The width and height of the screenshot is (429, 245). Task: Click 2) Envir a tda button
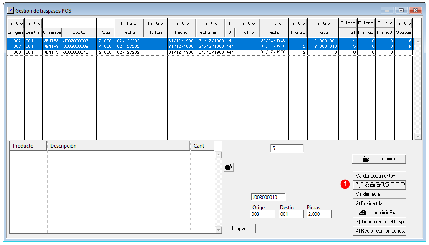379,203
